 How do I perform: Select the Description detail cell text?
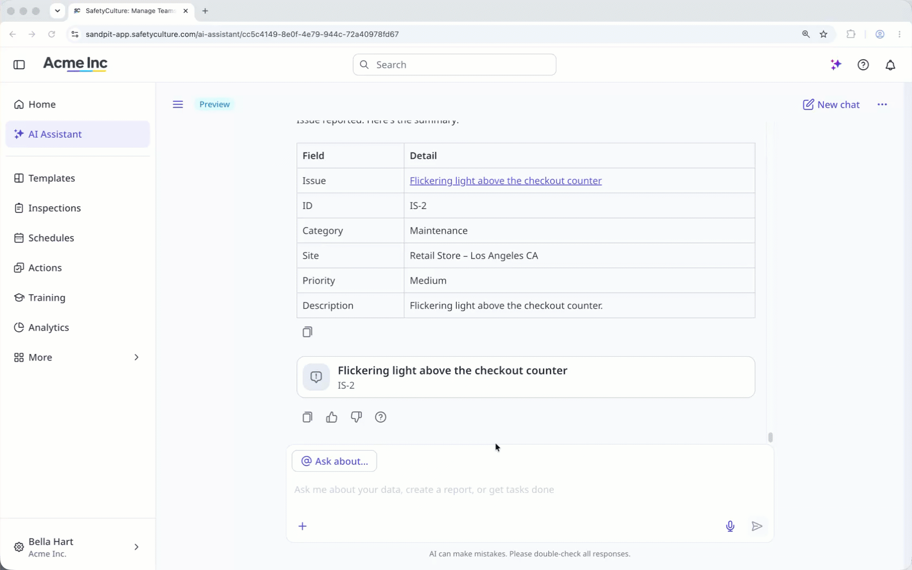click(x=506, y=306)
